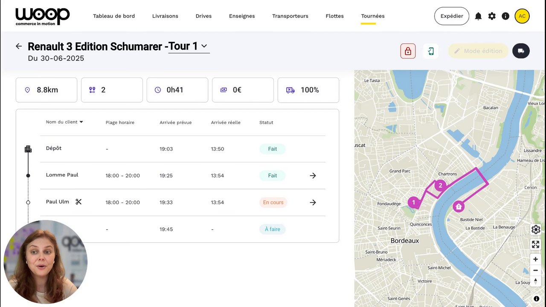This screenshot has width=546, height=307.
Task: Click map marker number 1
Action: (413, 203)
